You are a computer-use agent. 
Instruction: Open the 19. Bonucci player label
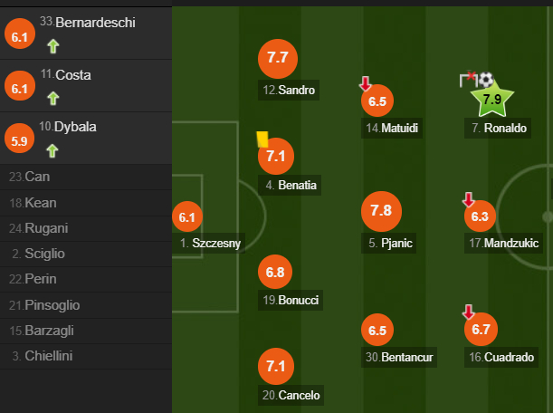coord(291,300)
